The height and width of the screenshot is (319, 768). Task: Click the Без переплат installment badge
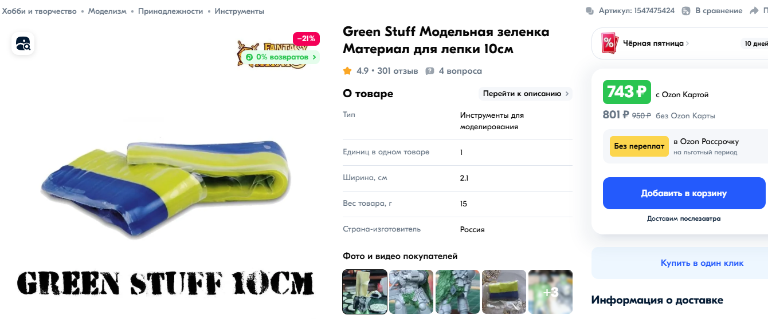[x=639, y=146]
